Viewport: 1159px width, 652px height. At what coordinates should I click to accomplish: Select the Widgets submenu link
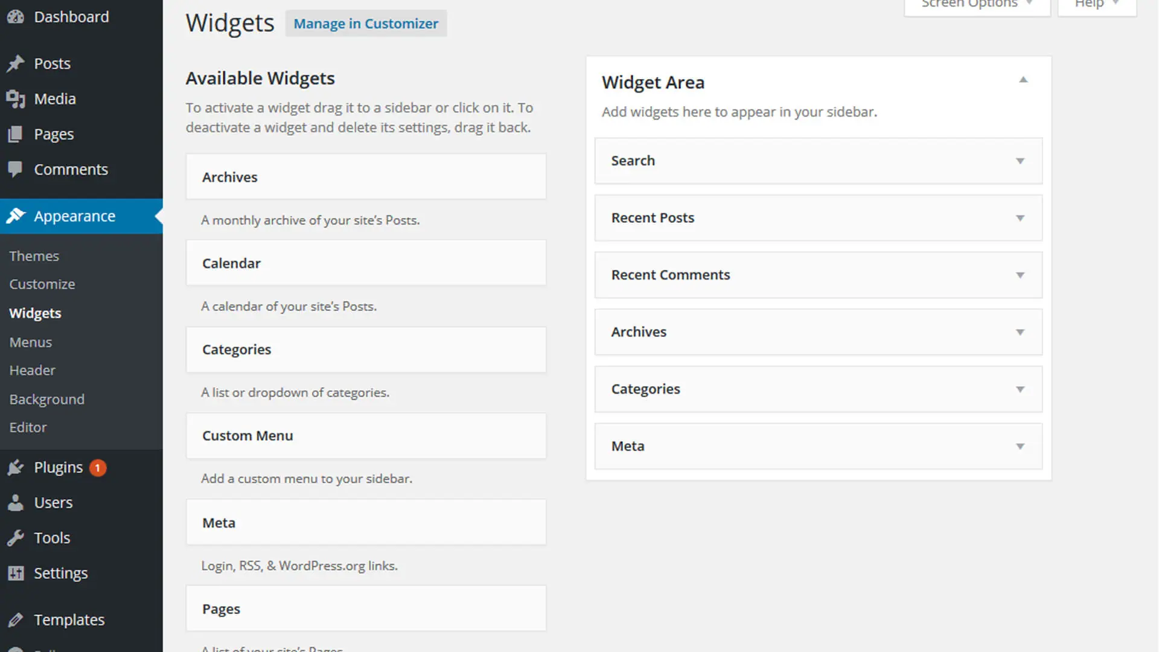pyautogui.click(x=35, y=313)
